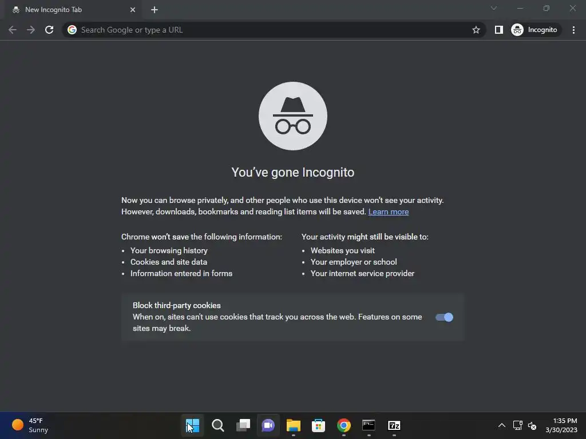Bookmark this tab with the star icon

pos(476,30)
